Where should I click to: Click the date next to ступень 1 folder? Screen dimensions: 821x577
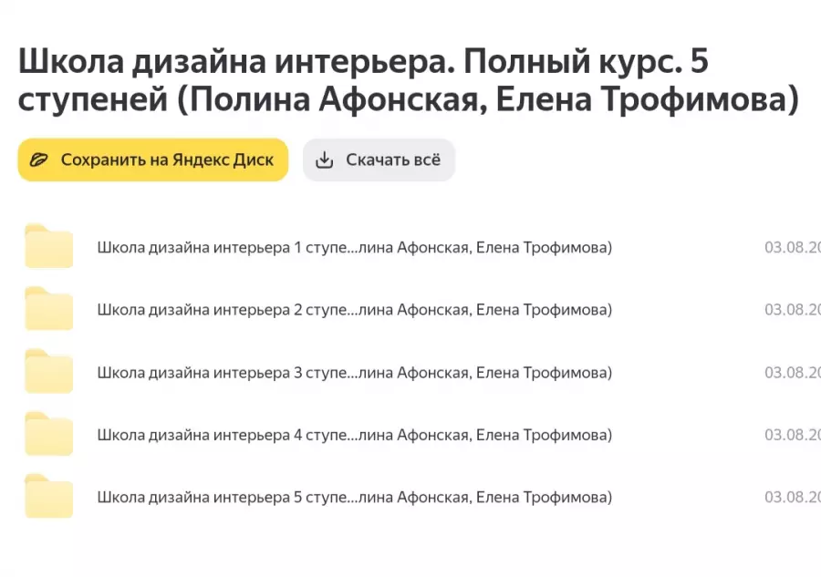tap(790, 246)
